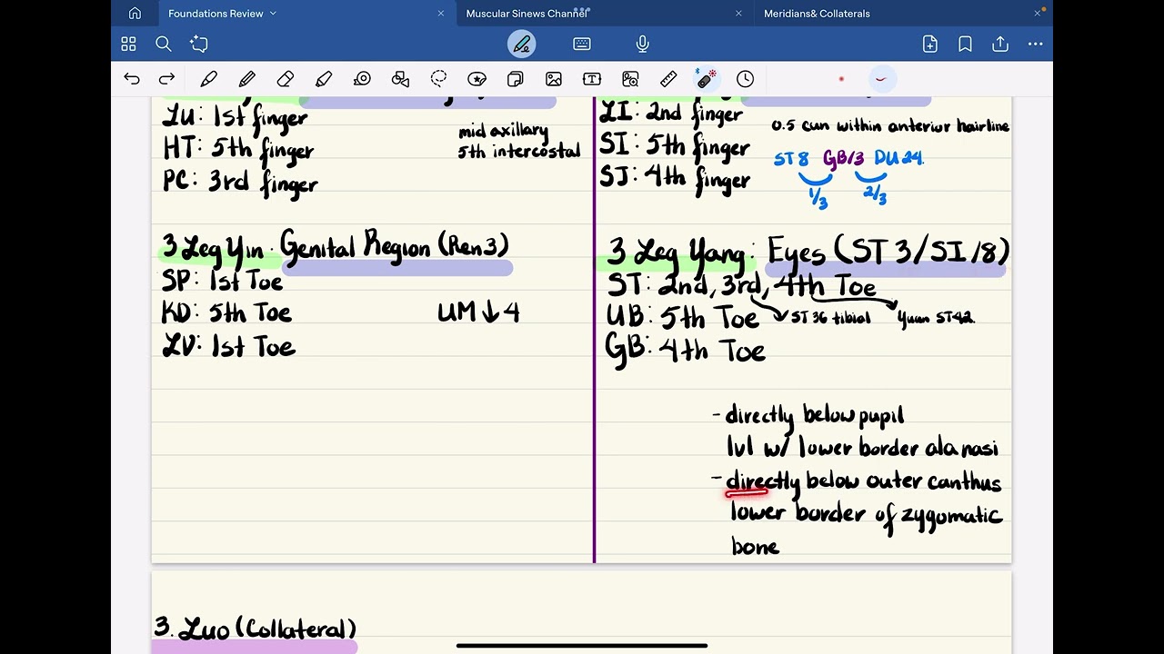Close the Muscular Sinews Channel tab
The image size is (1164, 654).
pos(738,14)
